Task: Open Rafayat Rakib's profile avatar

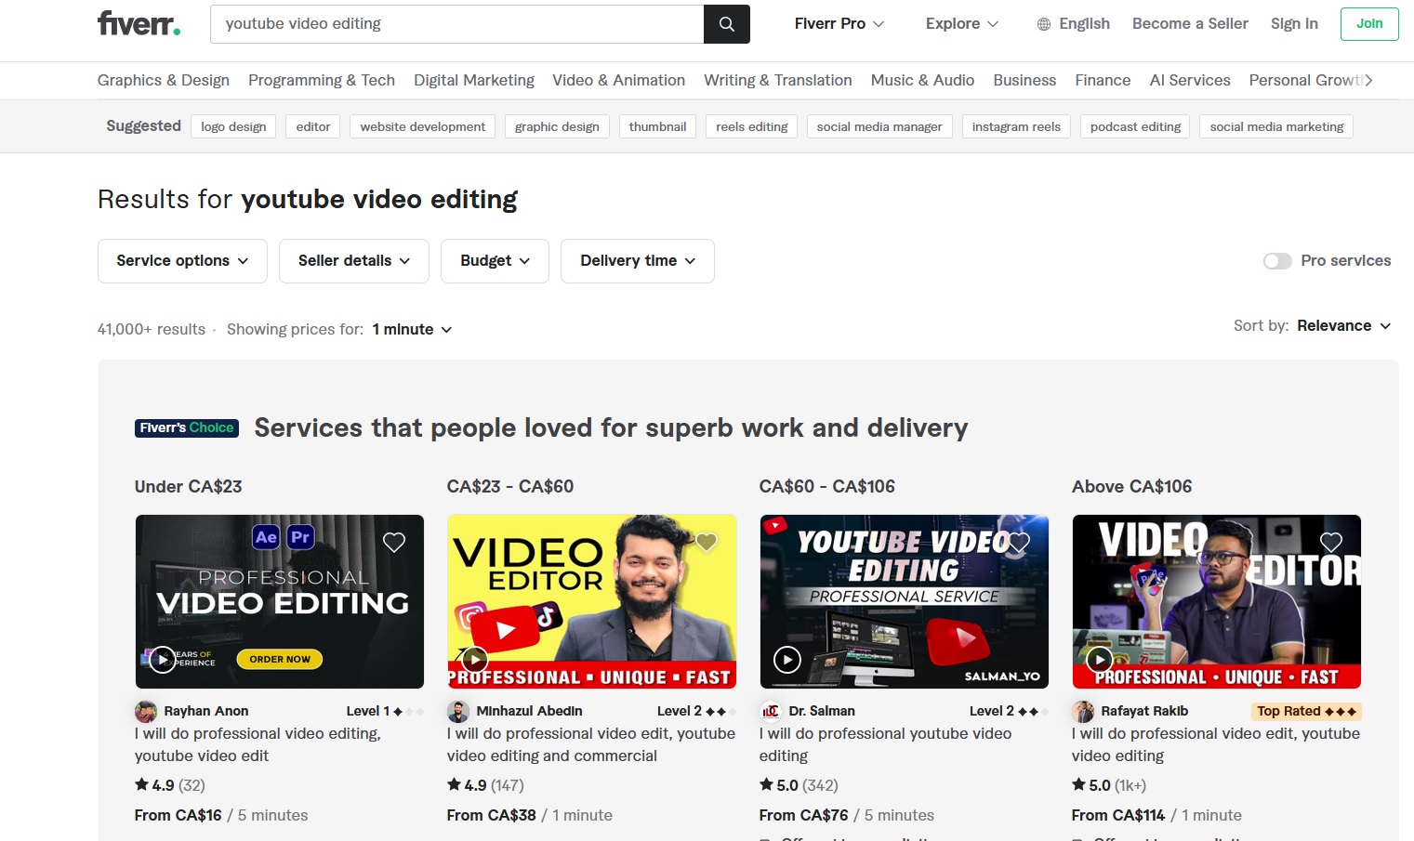Action: point(1083,712)
